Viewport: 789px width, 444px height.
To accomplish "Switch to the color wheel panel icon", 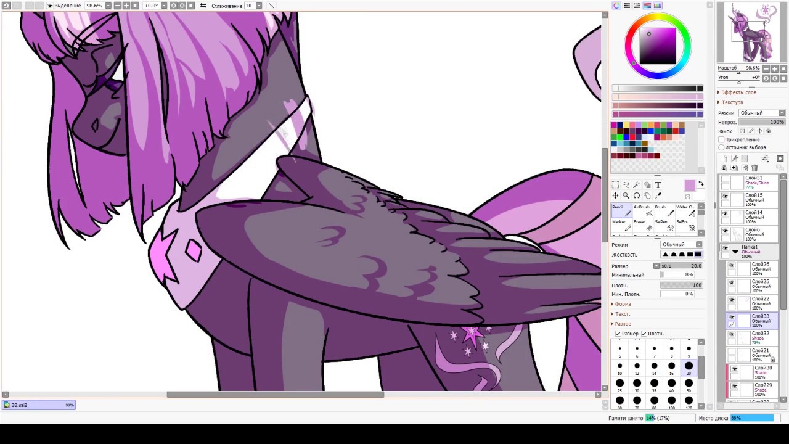I will 616,6.
